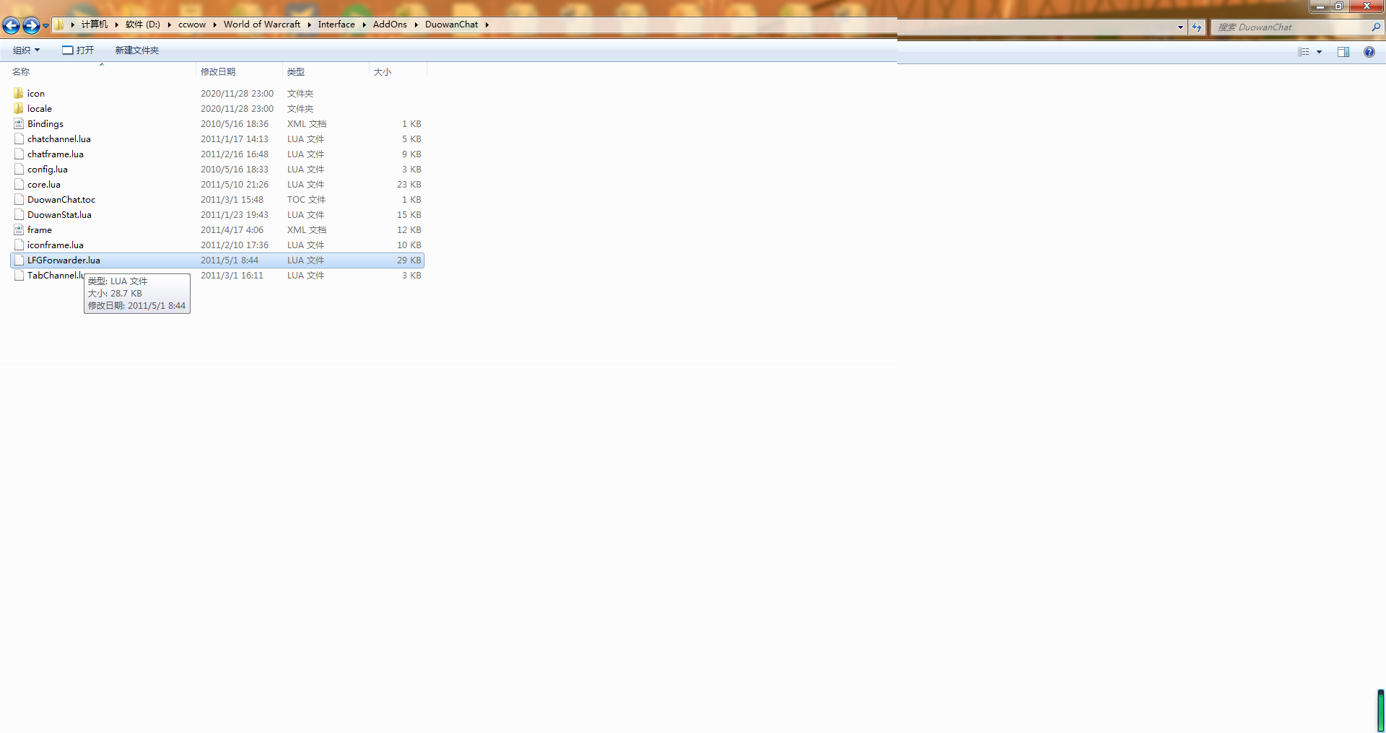Toggle the preview pane icon
Image resolution: width=1386 pixels, height=733 pixels.
point(1343,52)
